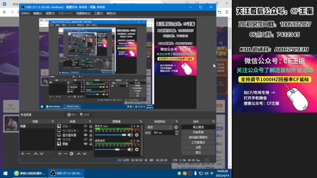The width and height of the screenshot is (317, 178).
Task: Click 启动虚拟摄像机 button
Action: click(198, 137)
